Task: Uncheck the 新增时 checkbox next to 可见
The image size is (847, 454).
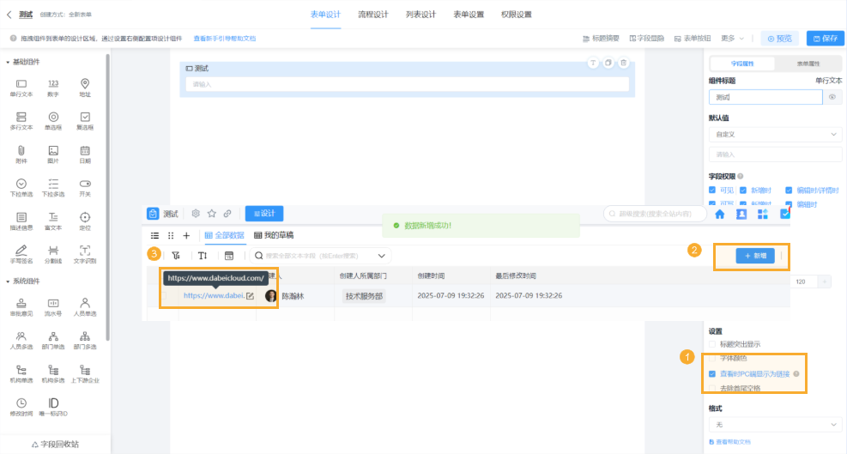Action: click(x=743, y=190)
